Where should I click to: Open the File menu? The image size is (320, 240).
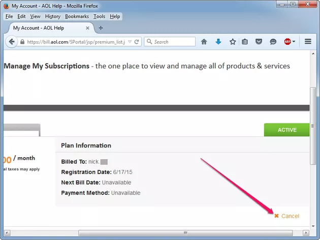[9, 16]
